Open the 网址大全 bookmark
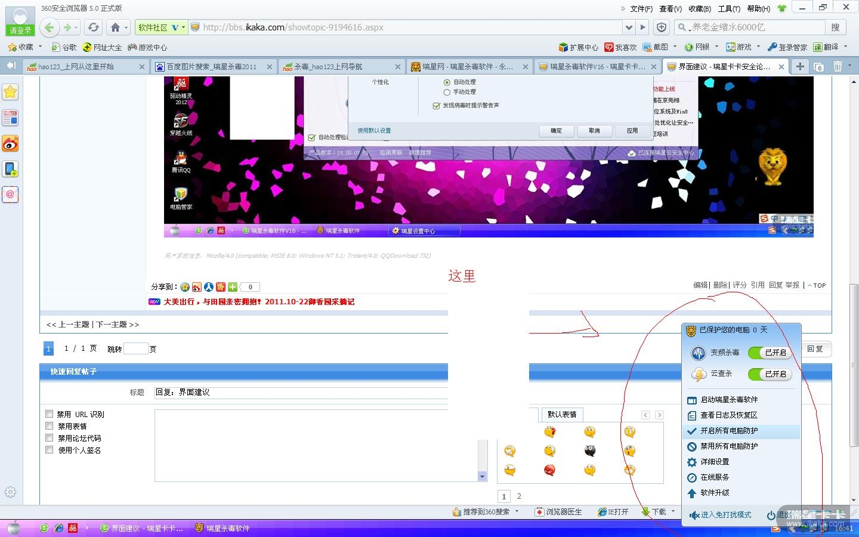 [102, 47]
